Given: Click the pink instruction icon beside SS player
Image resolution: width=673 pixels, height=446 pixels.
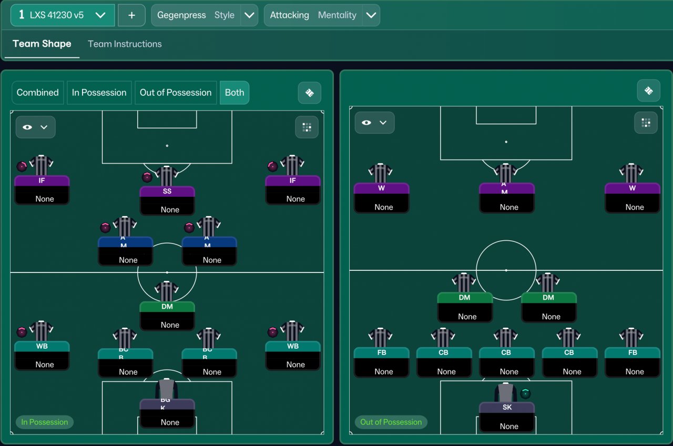Looking at the screenshot, I should click(147, 177).
